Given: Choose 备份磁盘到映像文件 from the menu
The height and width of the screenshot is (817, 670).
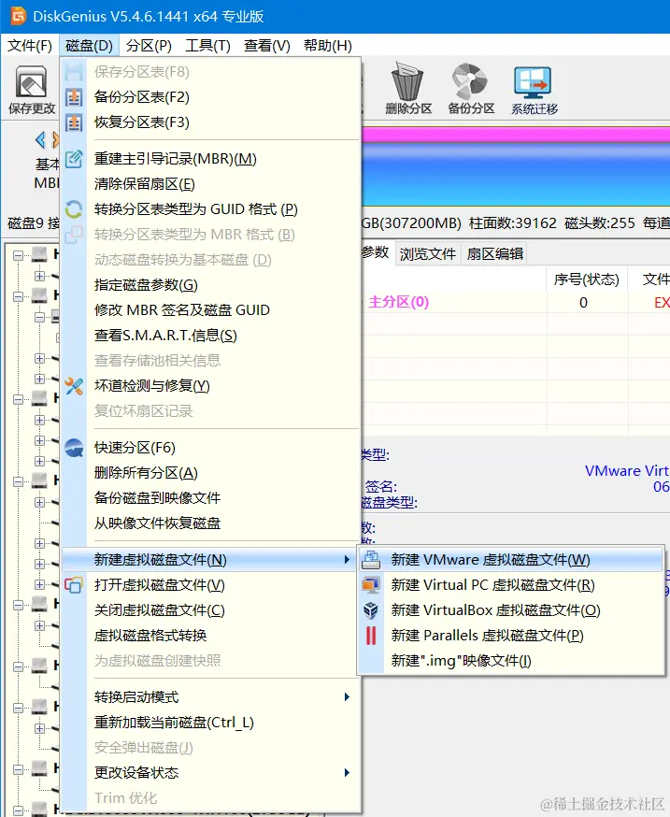Looking at the screenshot, I should (x=211, y=498).
